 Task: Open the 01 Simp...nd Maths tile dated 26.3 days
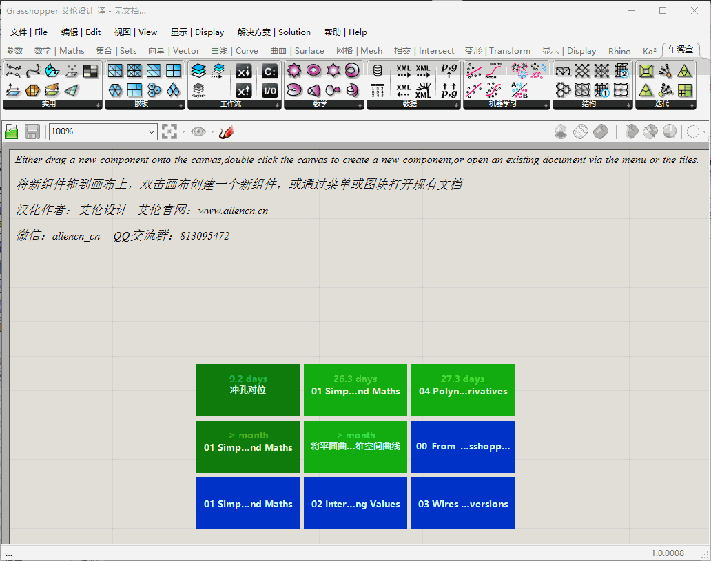point(355,390)
